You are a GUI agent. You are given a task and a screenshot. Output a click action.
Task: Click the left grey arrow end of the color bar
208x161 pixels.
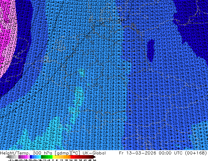click(x=7, y=157)
